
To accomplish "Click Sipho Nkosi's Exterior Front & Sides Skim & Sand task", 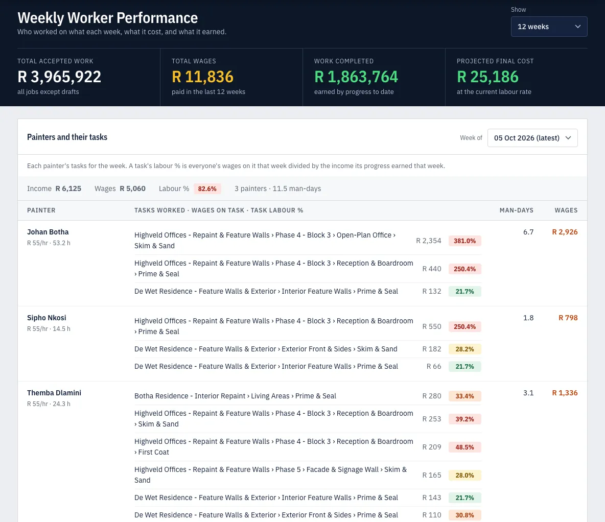I will coord(266,349).
